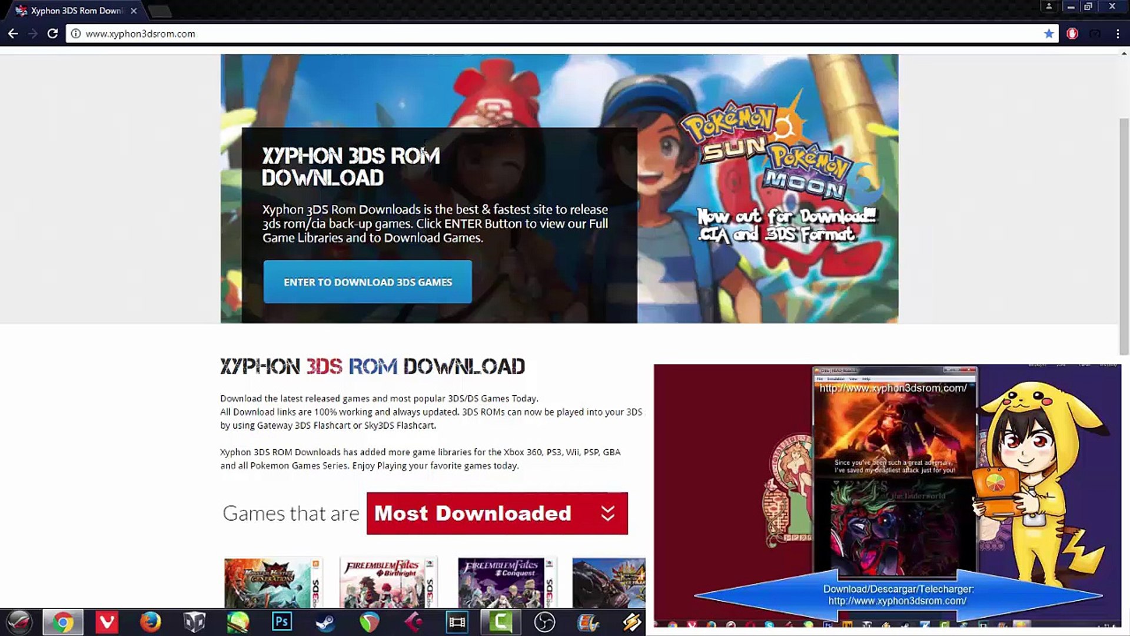This screenshot has height=636, width=1130.
Task: Close the Xyphon 3DS Rom tab
Action: 134,11
